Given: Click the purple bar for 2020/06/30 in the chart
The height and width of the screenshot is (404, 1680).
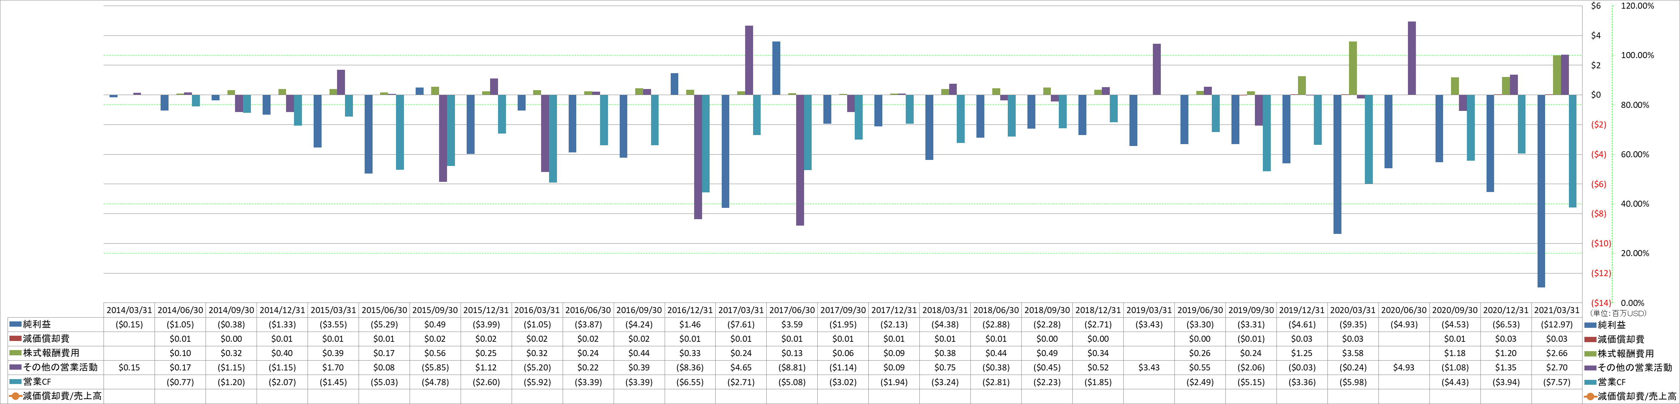Looking at the screenshot, I should pyautogui.click(x=1412, y=58).
